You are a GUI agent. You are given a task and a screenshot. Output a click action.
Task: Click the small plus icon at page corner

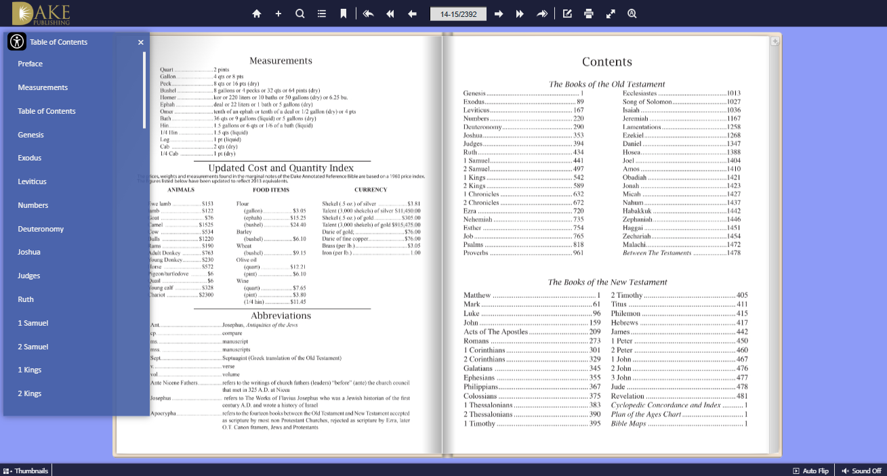tap(775, 41)
